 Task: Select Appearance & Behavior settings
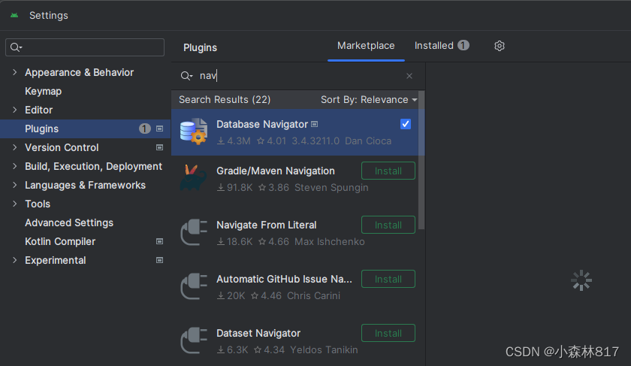(80, 72)
